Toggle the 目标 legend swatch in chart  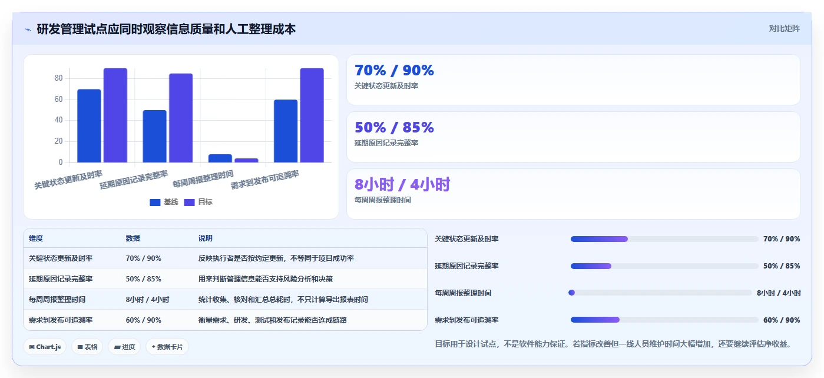click(189, 202)
